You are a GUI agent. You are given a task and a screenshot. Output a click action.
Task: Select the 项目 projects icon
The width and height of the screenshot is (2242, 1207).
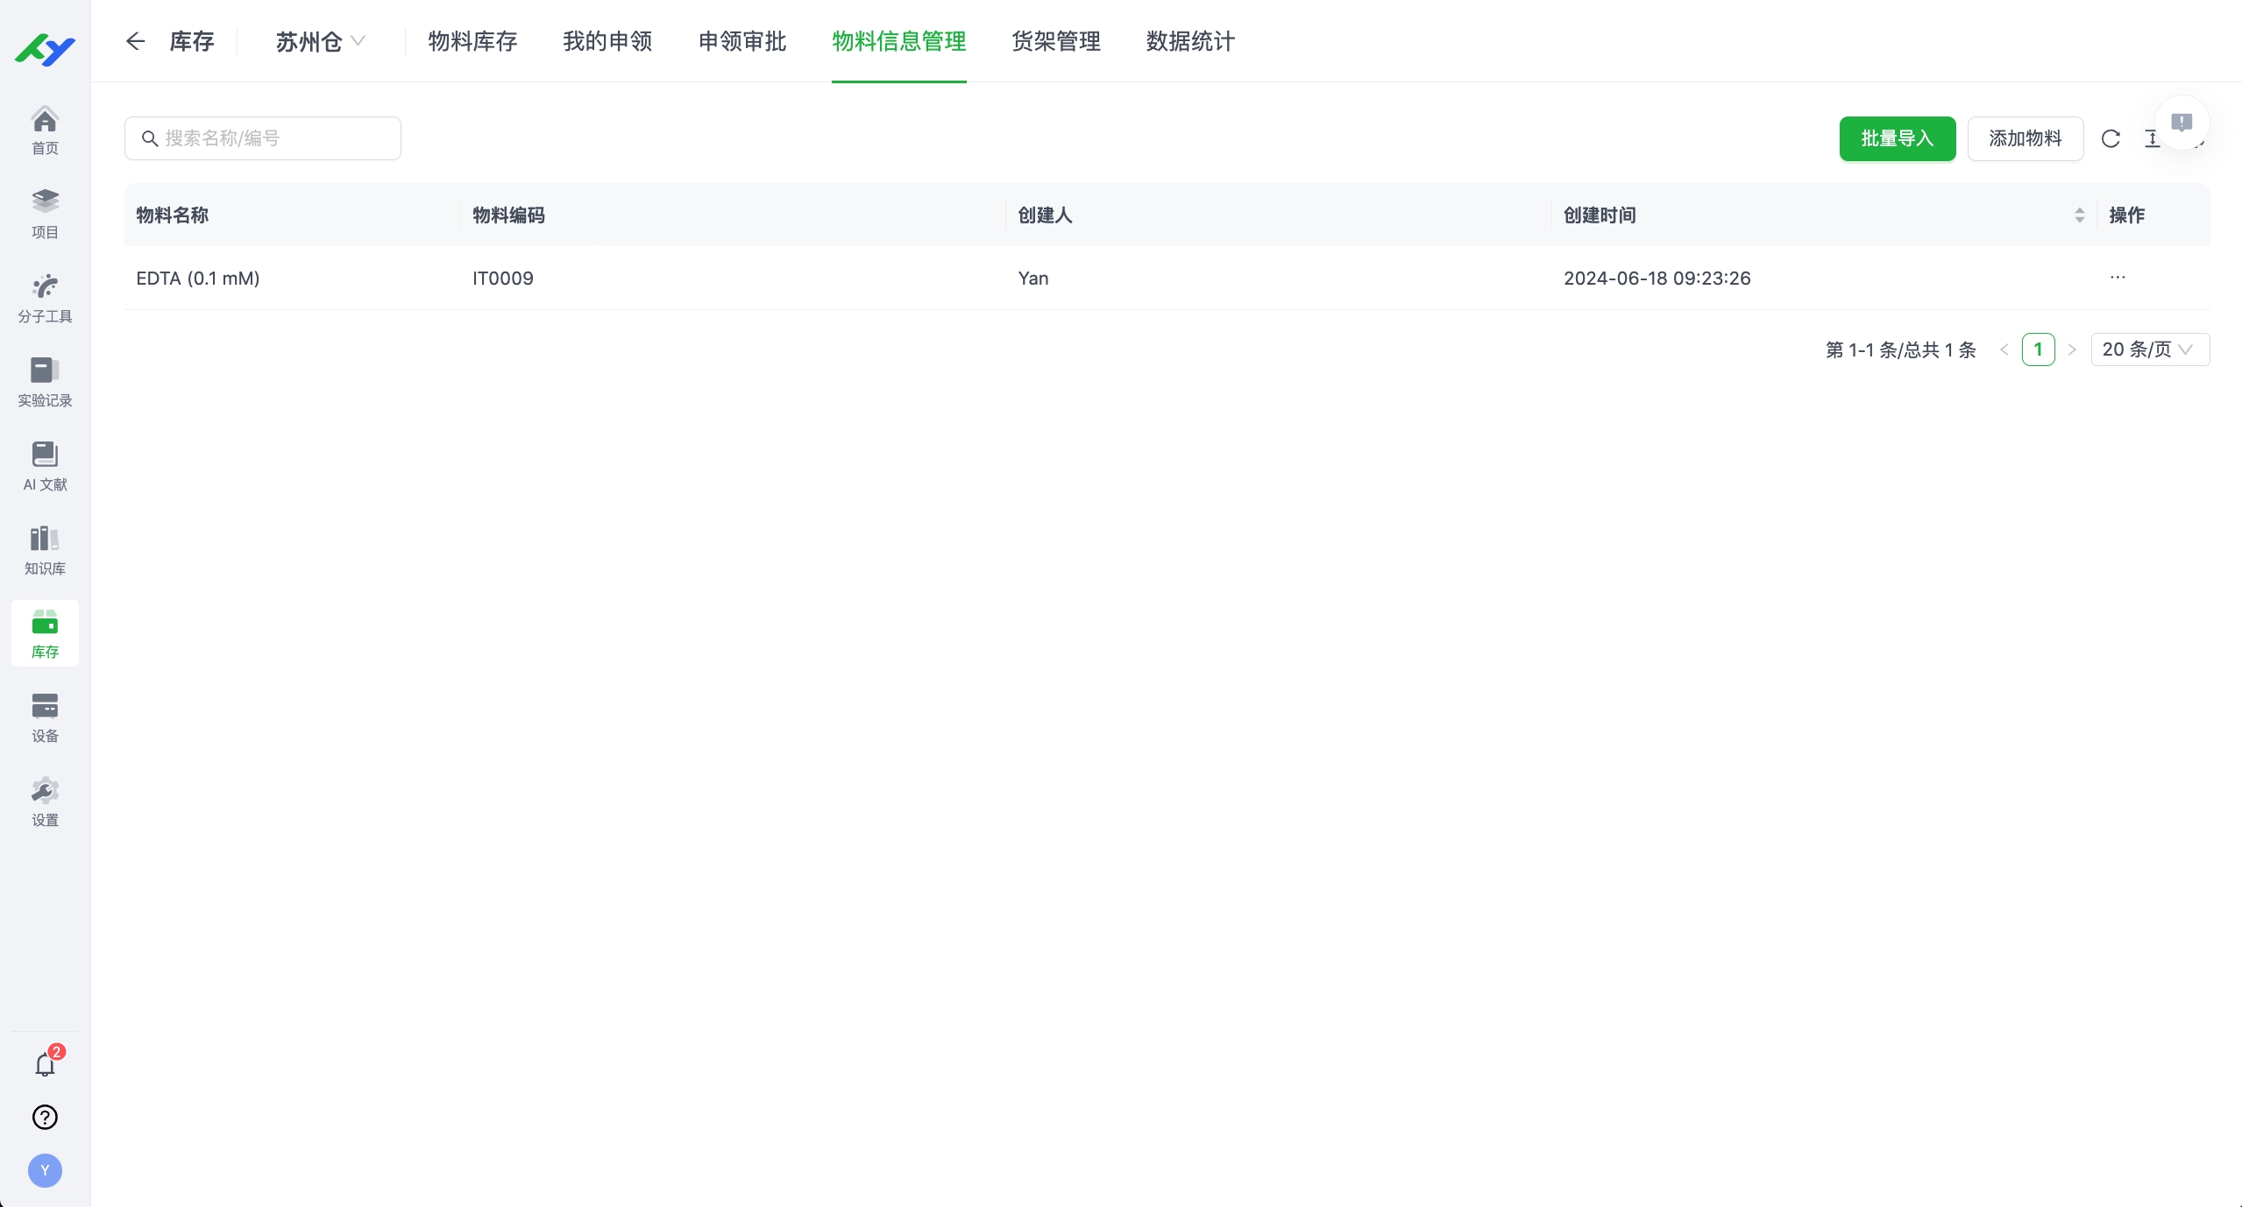click(45, 212)
